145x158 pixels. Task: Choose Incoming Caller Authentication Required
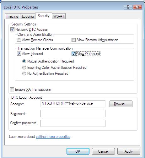pos(24,68)
